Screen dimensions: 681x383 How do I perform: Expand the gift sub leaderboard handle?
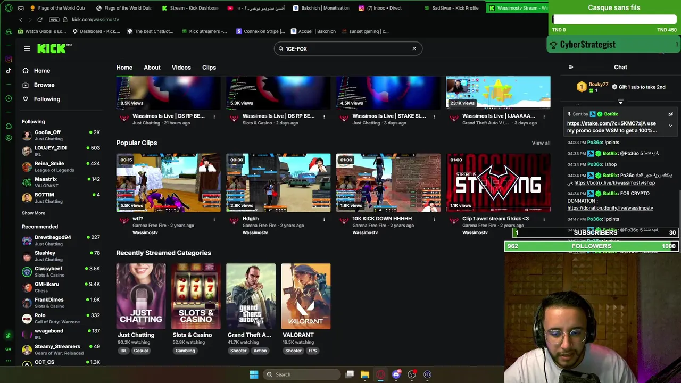620,101
